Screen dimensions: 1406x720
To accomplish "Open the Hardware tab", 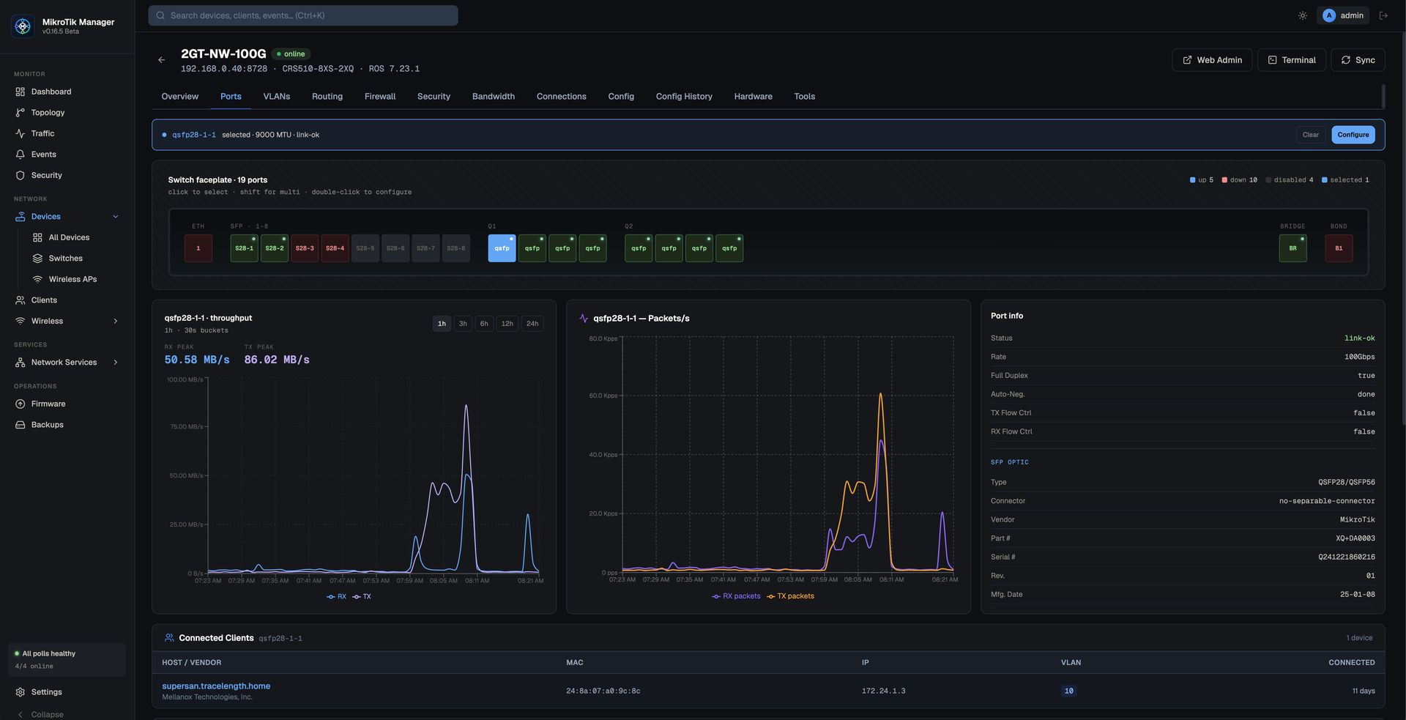I will point(753,97).
